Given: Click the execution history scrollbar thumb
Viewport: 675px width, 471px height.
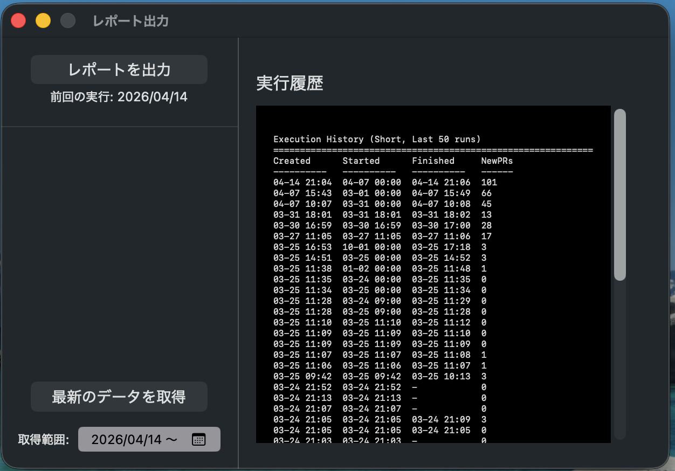Looking at the screenshot, I should pos(620,194).
